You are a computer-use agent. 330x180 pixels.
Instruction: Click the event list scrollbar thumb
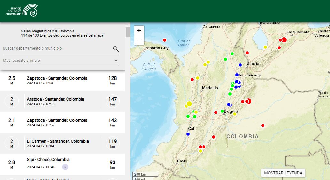pyautogui.click(x=128, y=32)
